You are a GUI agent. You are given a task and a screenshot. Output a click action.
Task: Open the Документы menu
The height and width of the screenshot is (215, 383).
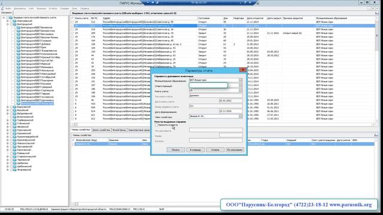20,8
